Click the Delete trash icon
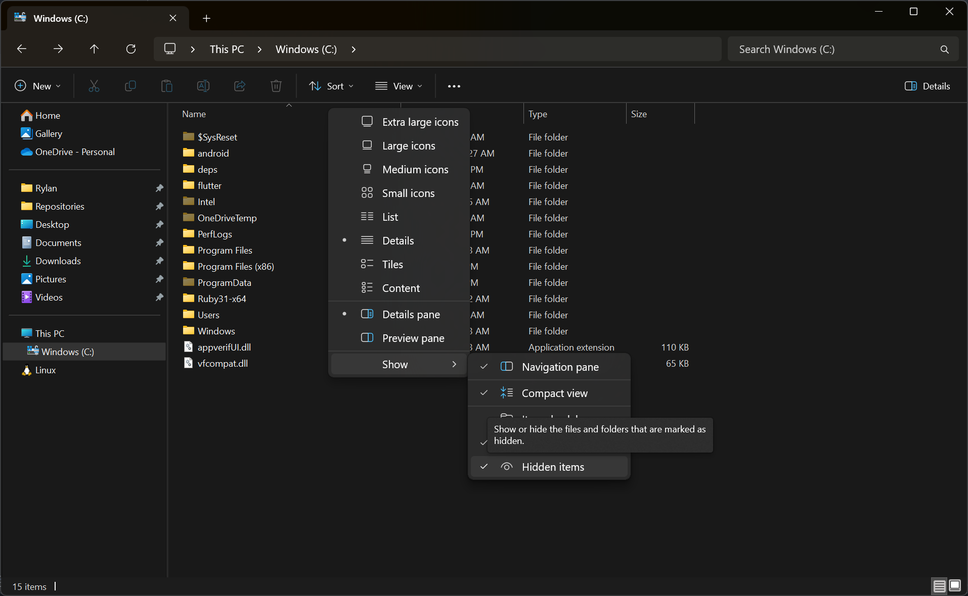Screen dimensions: 968x596 pyautogui.click(x=276, y=86)
